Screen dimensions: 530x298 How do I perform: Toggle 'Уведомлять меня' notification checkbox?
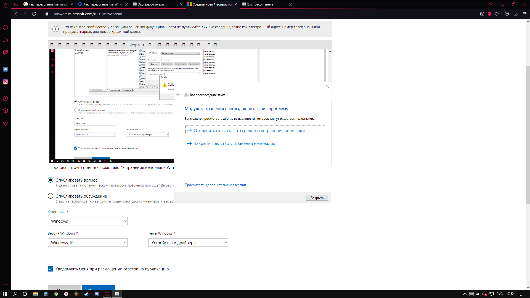click(x=51, y=269)
